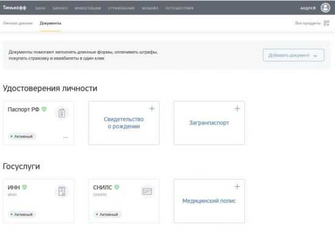Click the Андрей user name
This screenshot has width=335, height=230.
click(308, 8)
